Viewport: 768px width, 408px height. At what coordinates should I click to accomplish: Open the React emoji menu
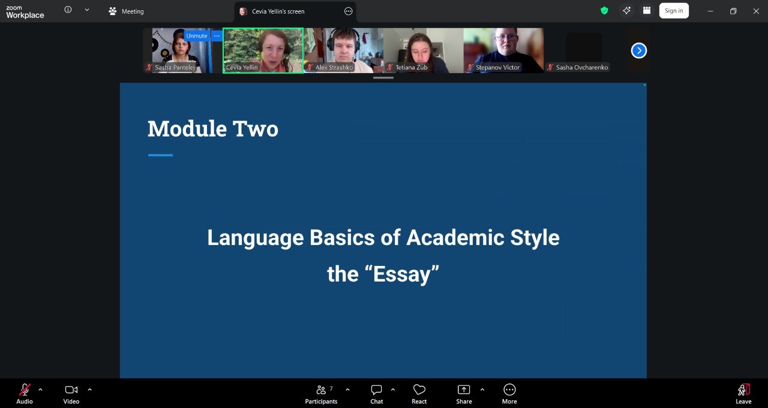coord(419,394)
